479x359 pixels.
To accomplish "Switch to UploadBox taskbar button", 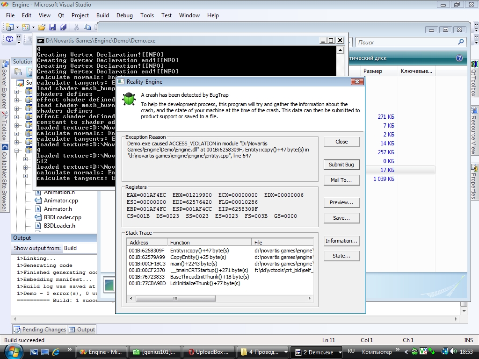I will (x=209, y=352).
